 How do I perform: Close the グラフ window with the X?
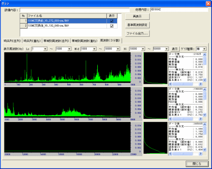point(208,3)
